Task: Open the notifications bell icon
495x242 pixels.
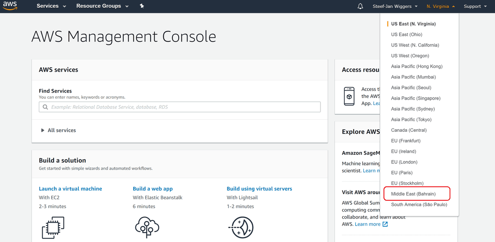Action: pos(360,6)
